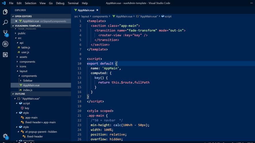Collapse the OUTLINE section header
This screenshot has height=143, width=255.
coord(20,94)
